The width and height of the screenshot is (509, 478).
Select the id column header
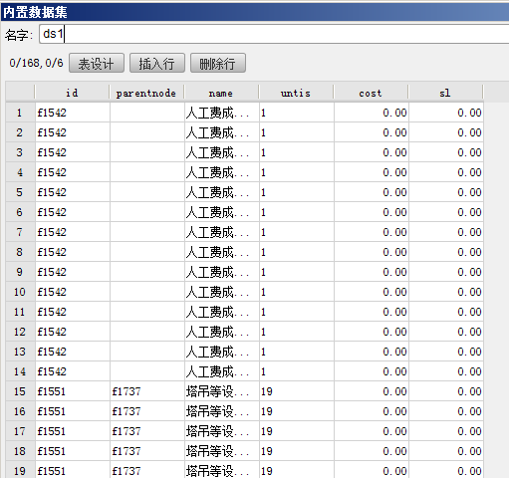pyautogui.click(x=72, y=93)
